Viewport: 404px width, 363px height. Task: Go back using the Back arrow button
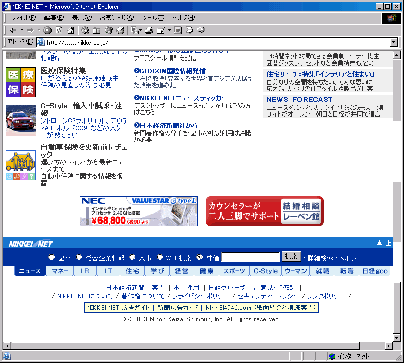click(13, 30)
